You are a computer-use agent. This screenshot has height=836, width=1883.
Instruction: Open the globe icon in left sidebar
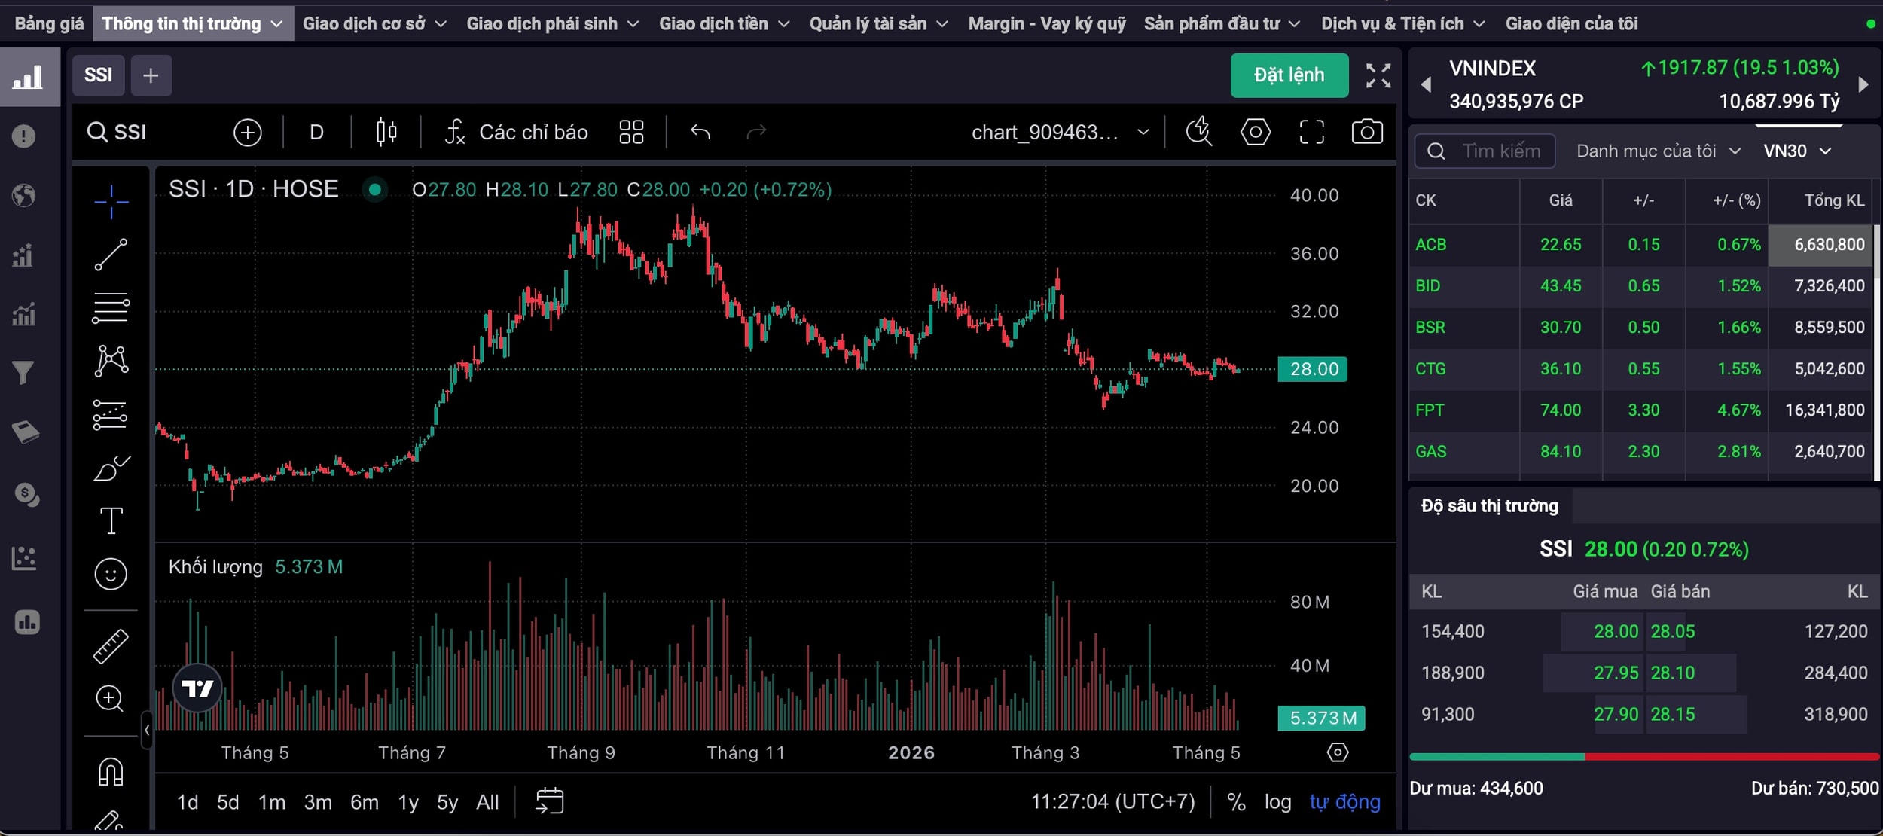(24, 196)
